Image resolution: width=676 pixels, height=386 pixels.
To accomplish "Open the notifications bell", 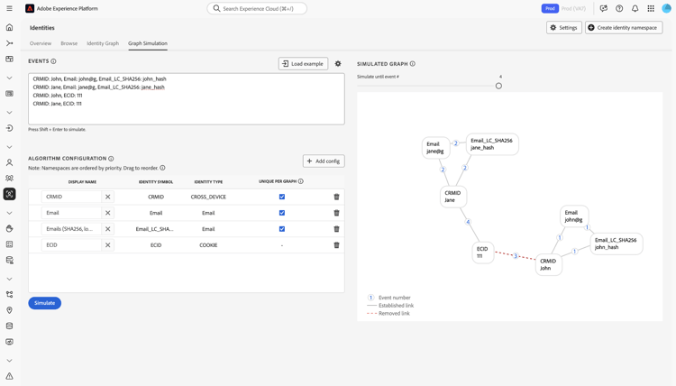I will point(635,8).
